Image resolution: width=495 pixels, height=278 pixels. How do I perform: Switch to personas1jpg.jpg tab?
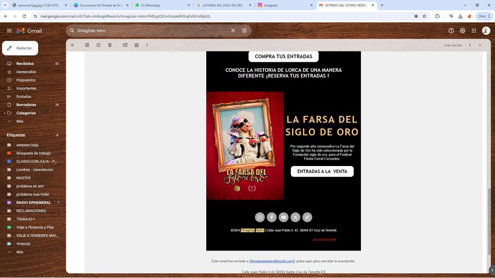click(x=40, y=5)
